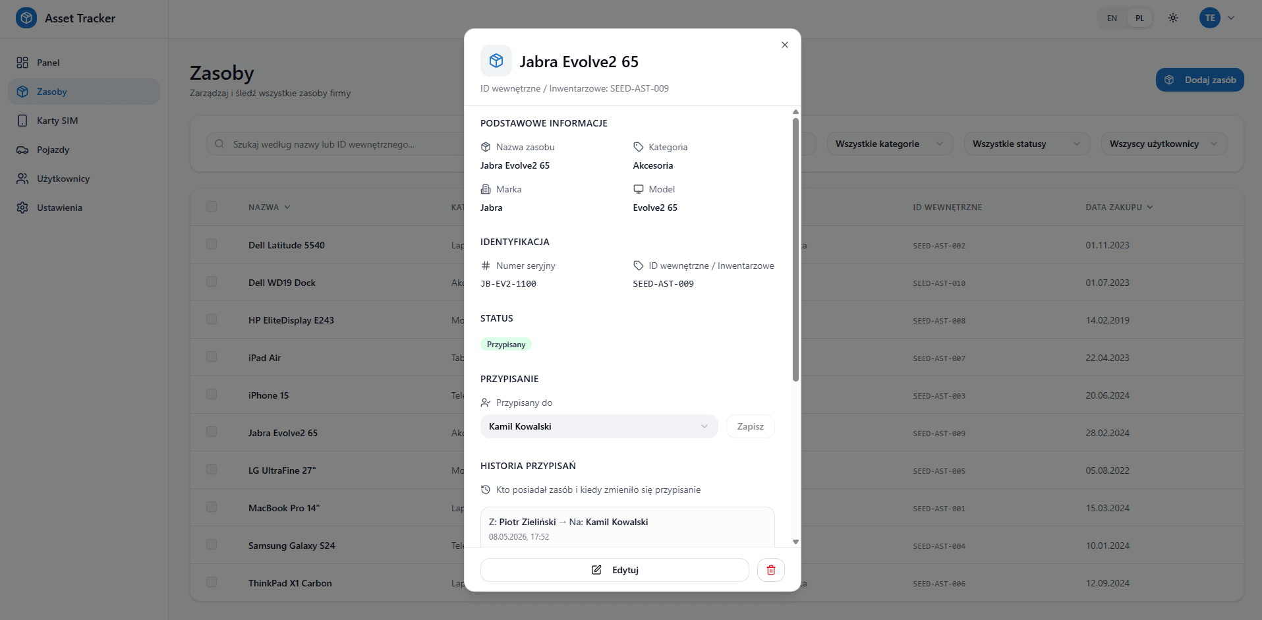Image resolution: width=1262 pixels, height=620 pixels.
Task: Click the asset cube icon in dialog header
Action: pos(496,61)
